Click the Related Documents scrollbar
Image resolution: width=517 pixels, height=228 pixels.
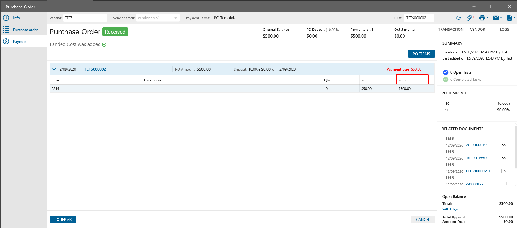coord(515,148)
